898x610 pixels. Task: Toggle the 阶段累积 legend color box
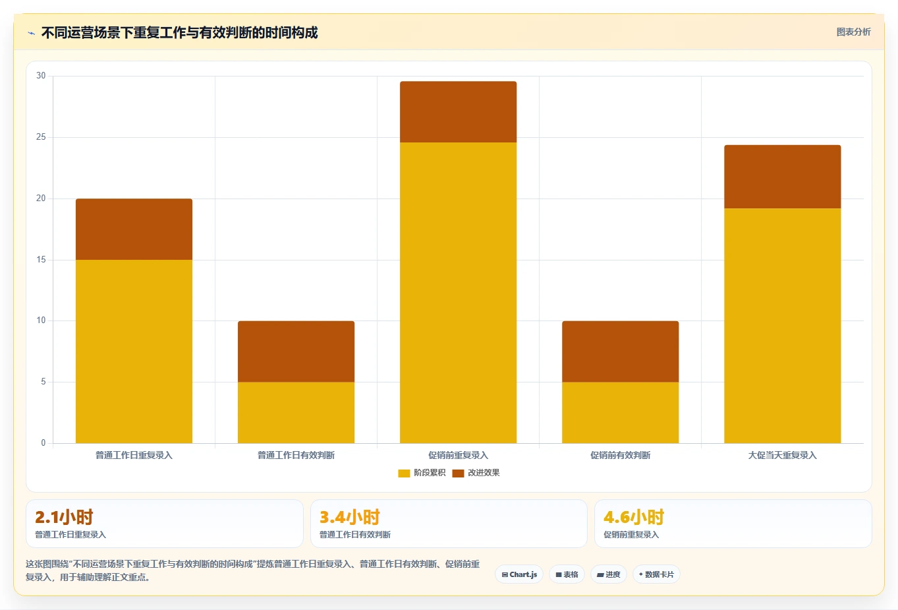click(404, 473)
